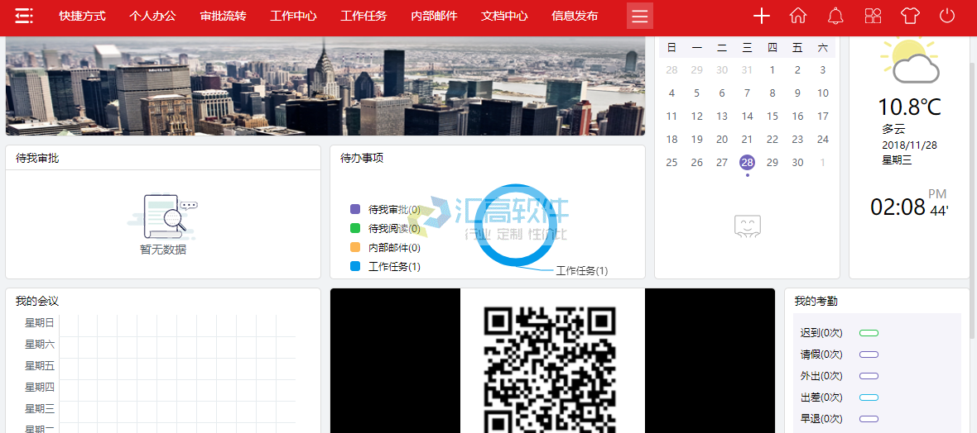Log out using the power icon
The width and height of the screenshot is (977, 433).
[x=947, y=16]
